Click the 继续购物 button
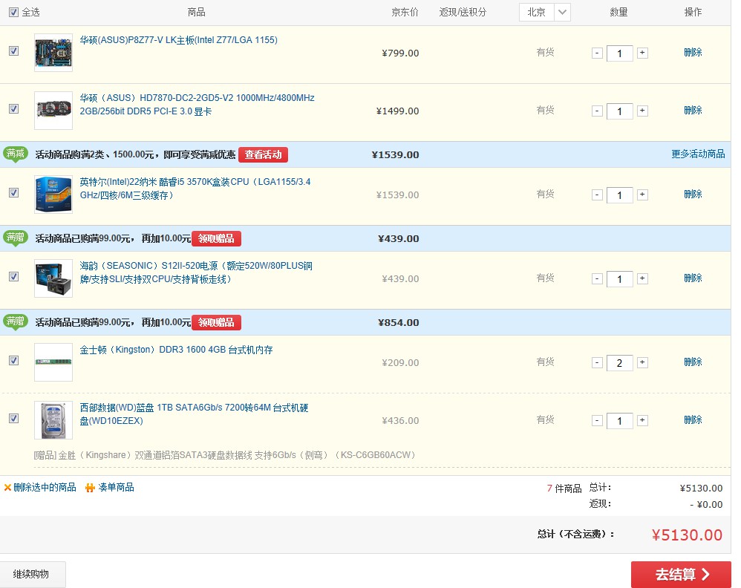 pyautogui.click(x=32, y=575)
